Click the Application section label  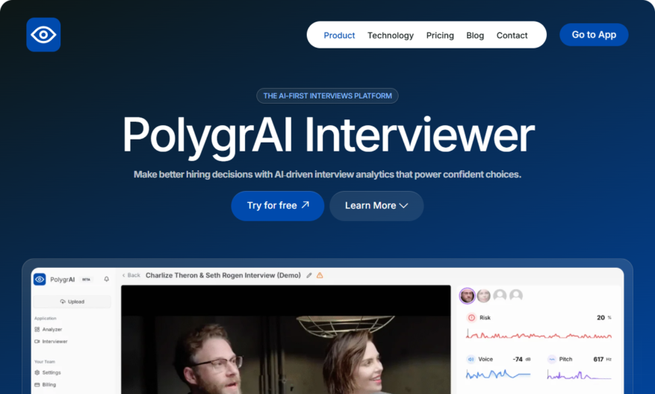(45, 318)
